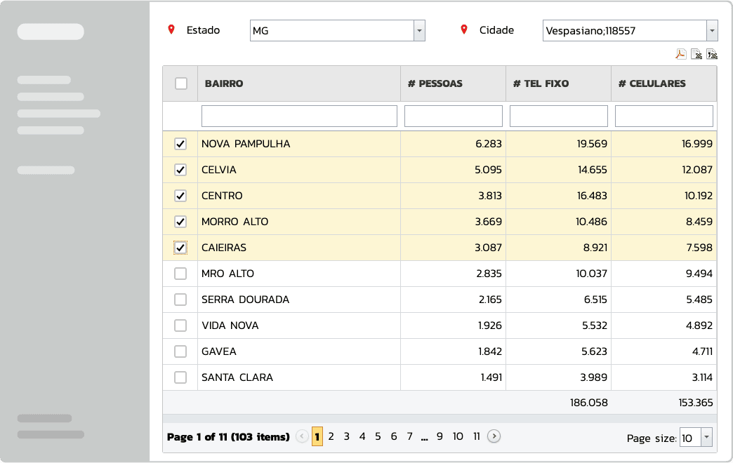733x463 pixels.
Task: Tick the GAVEA row checkbox
Action: tap(180, 351)
